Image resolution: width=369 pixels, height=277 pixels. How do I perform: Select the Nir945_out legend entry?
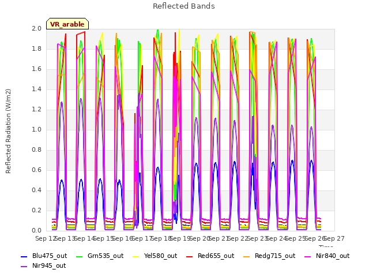43,266
